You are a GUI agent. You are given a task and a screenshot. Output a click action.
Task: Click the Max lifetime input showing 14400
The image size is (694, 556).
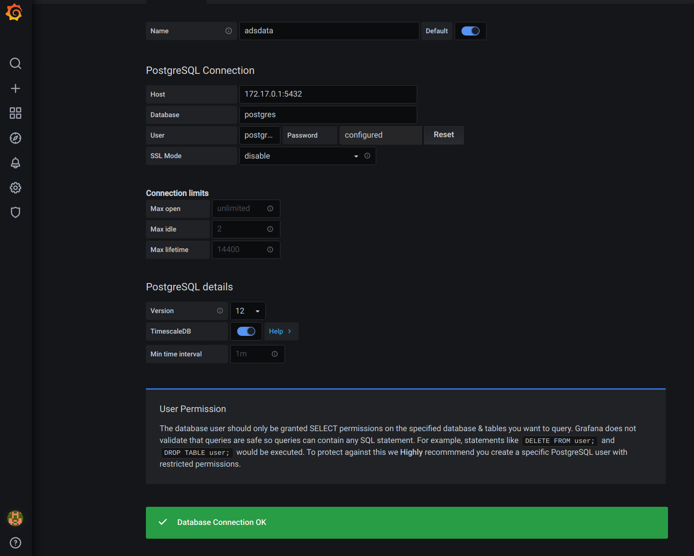[246, 250]
